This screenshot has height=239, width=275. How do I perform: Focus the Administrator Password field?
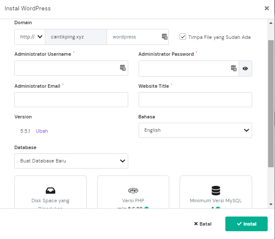(x=189, y=68)
